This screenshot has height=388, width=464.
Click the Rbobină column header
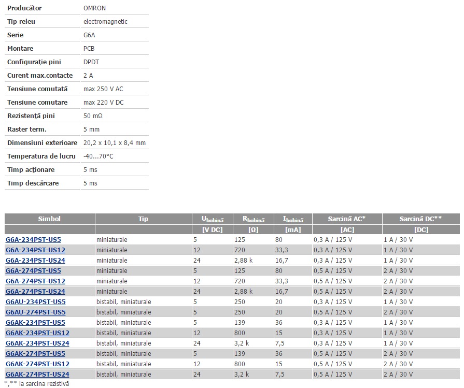pos(254,219)
